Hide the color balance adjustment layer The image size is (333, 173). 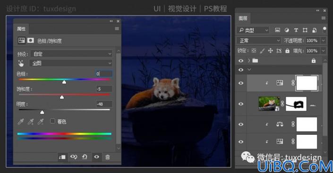tap(241, 124)
